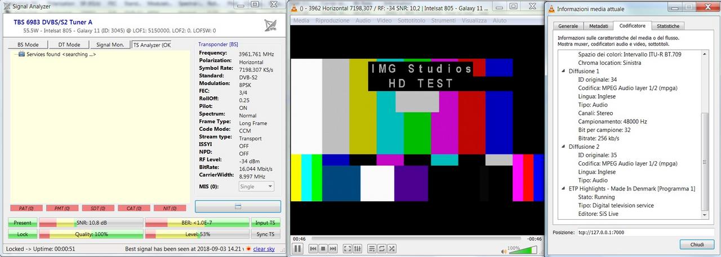
Task: Click the Present status indicator
Action: coord(23,223)
